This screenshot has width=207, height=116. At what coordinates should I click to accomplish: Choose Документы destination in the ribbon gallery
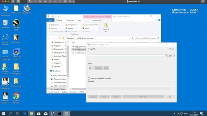tap(54, 25)
